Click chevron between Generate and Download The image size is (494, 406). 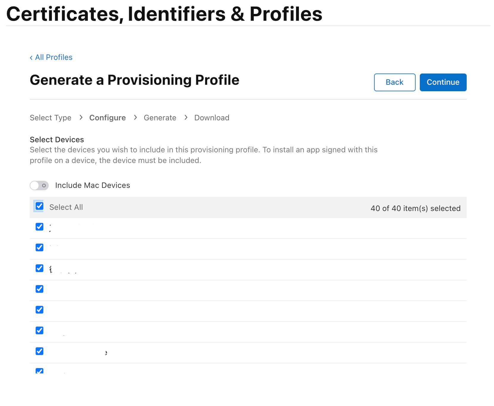tap(186, 118)
